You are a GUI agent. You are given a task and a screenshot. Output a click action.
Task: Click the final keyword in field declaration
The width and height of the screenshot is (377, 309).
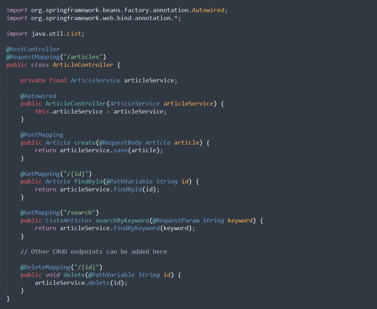coord(58,80)
